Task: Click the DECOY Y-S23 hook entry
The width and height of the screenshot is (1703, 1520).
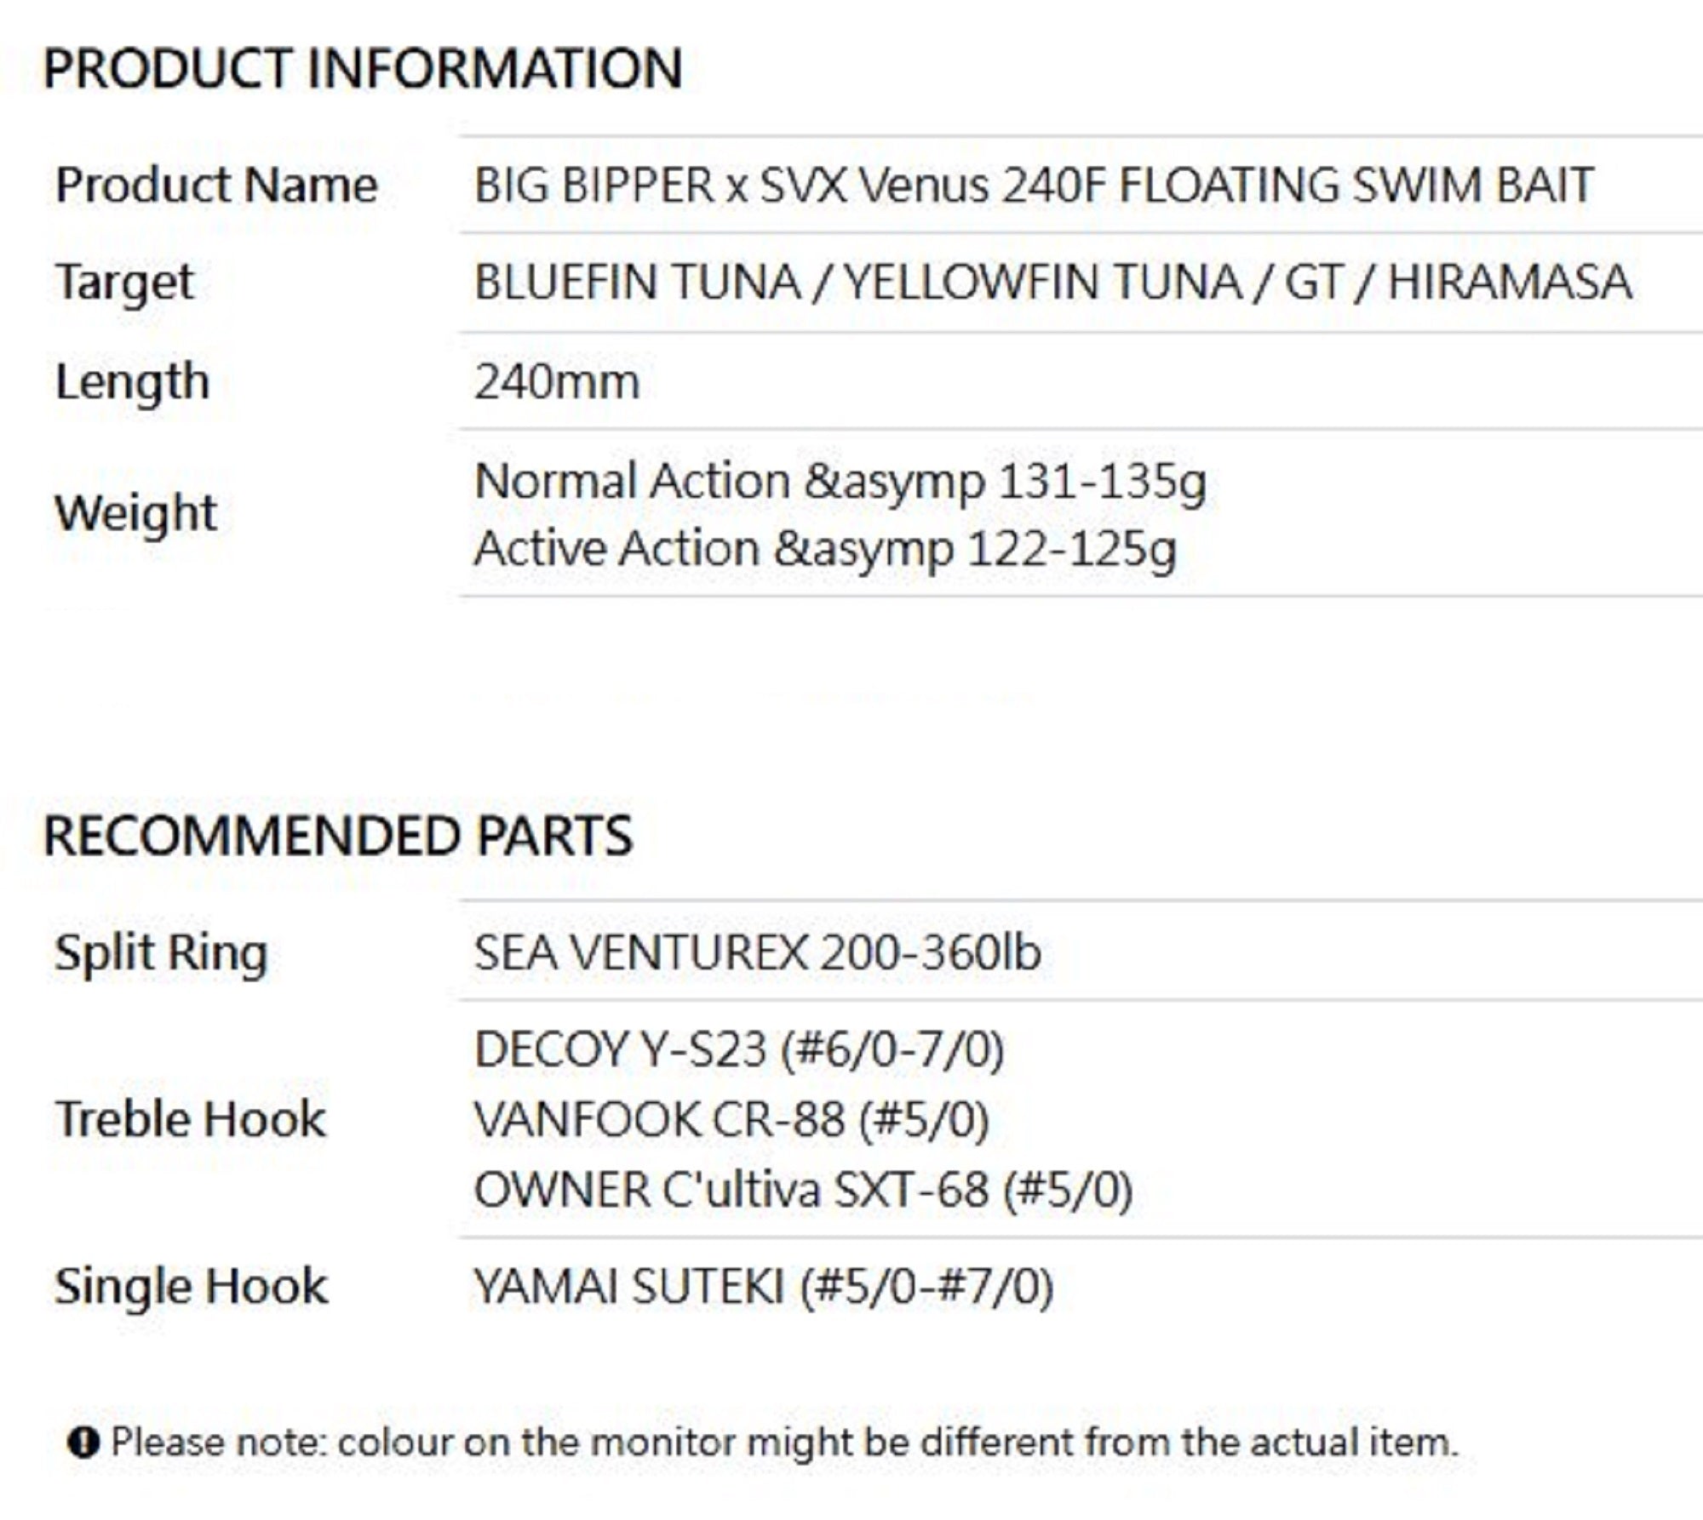Action: pyautogui.click(x=739, y=1049)
